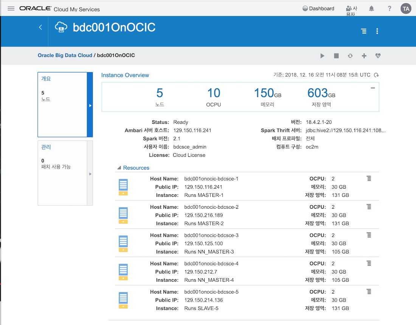The height and width of the screenshot is (325, 416).
Task: Click the Runs SLAVE-5 instance text
Action: (201, 309)
